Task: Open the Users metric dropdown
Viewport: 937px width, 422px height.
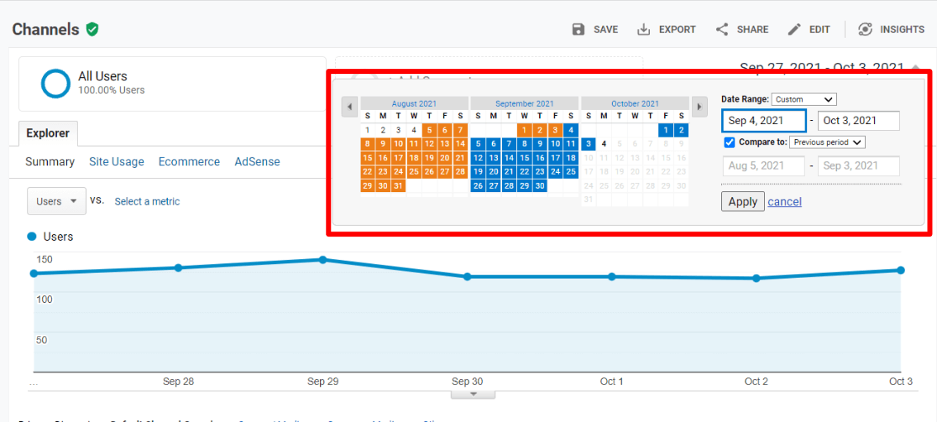Action: point(57,201)
